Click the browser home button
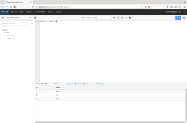187x123 pixels. (x=15, y=7)
